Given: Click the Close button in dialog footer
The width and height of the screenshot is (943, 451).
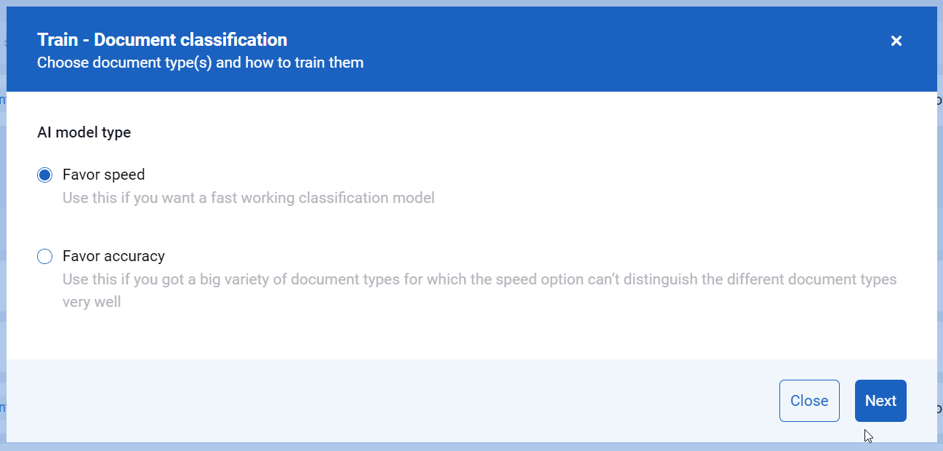Looking at the screenshot, I should click(809, 401).
